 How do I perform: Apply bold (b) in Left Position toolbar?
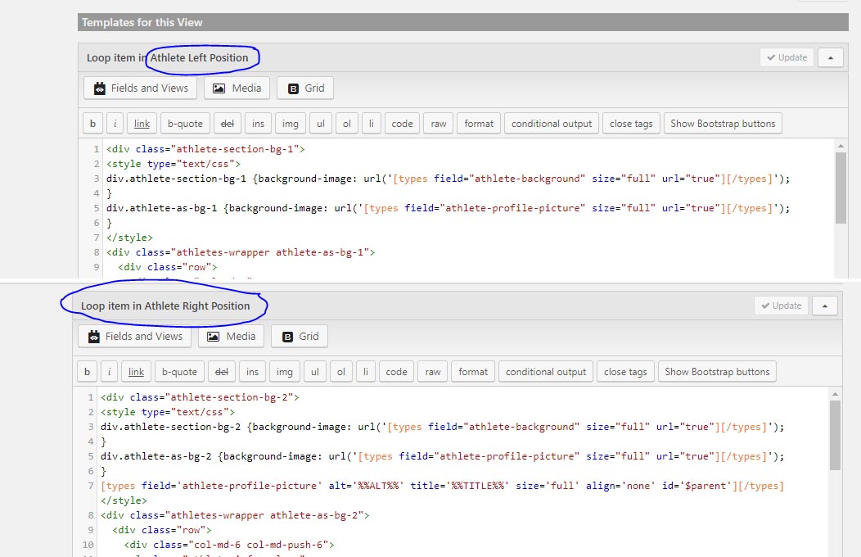pyautogui.click(x=92, y=124)
